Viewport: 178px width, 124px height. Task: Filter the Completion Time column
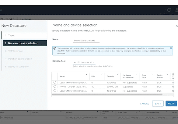point(167,112)
